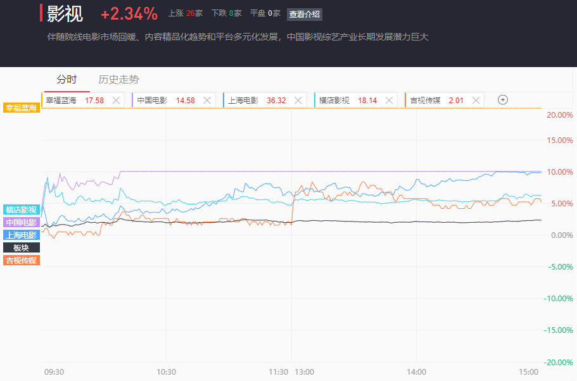Add a new stock with plus icon

503,99
